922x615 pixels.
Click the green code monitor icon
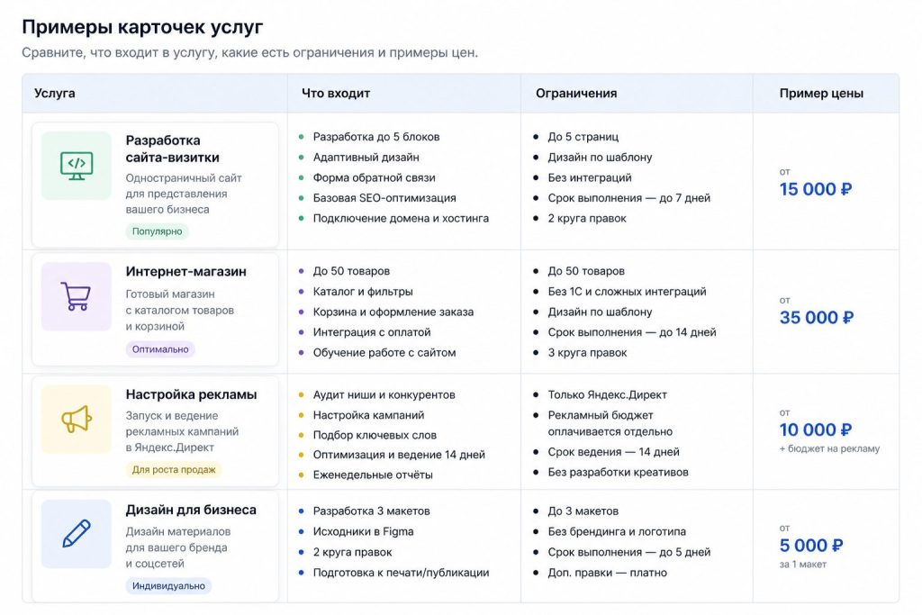(x=77, y=166)
